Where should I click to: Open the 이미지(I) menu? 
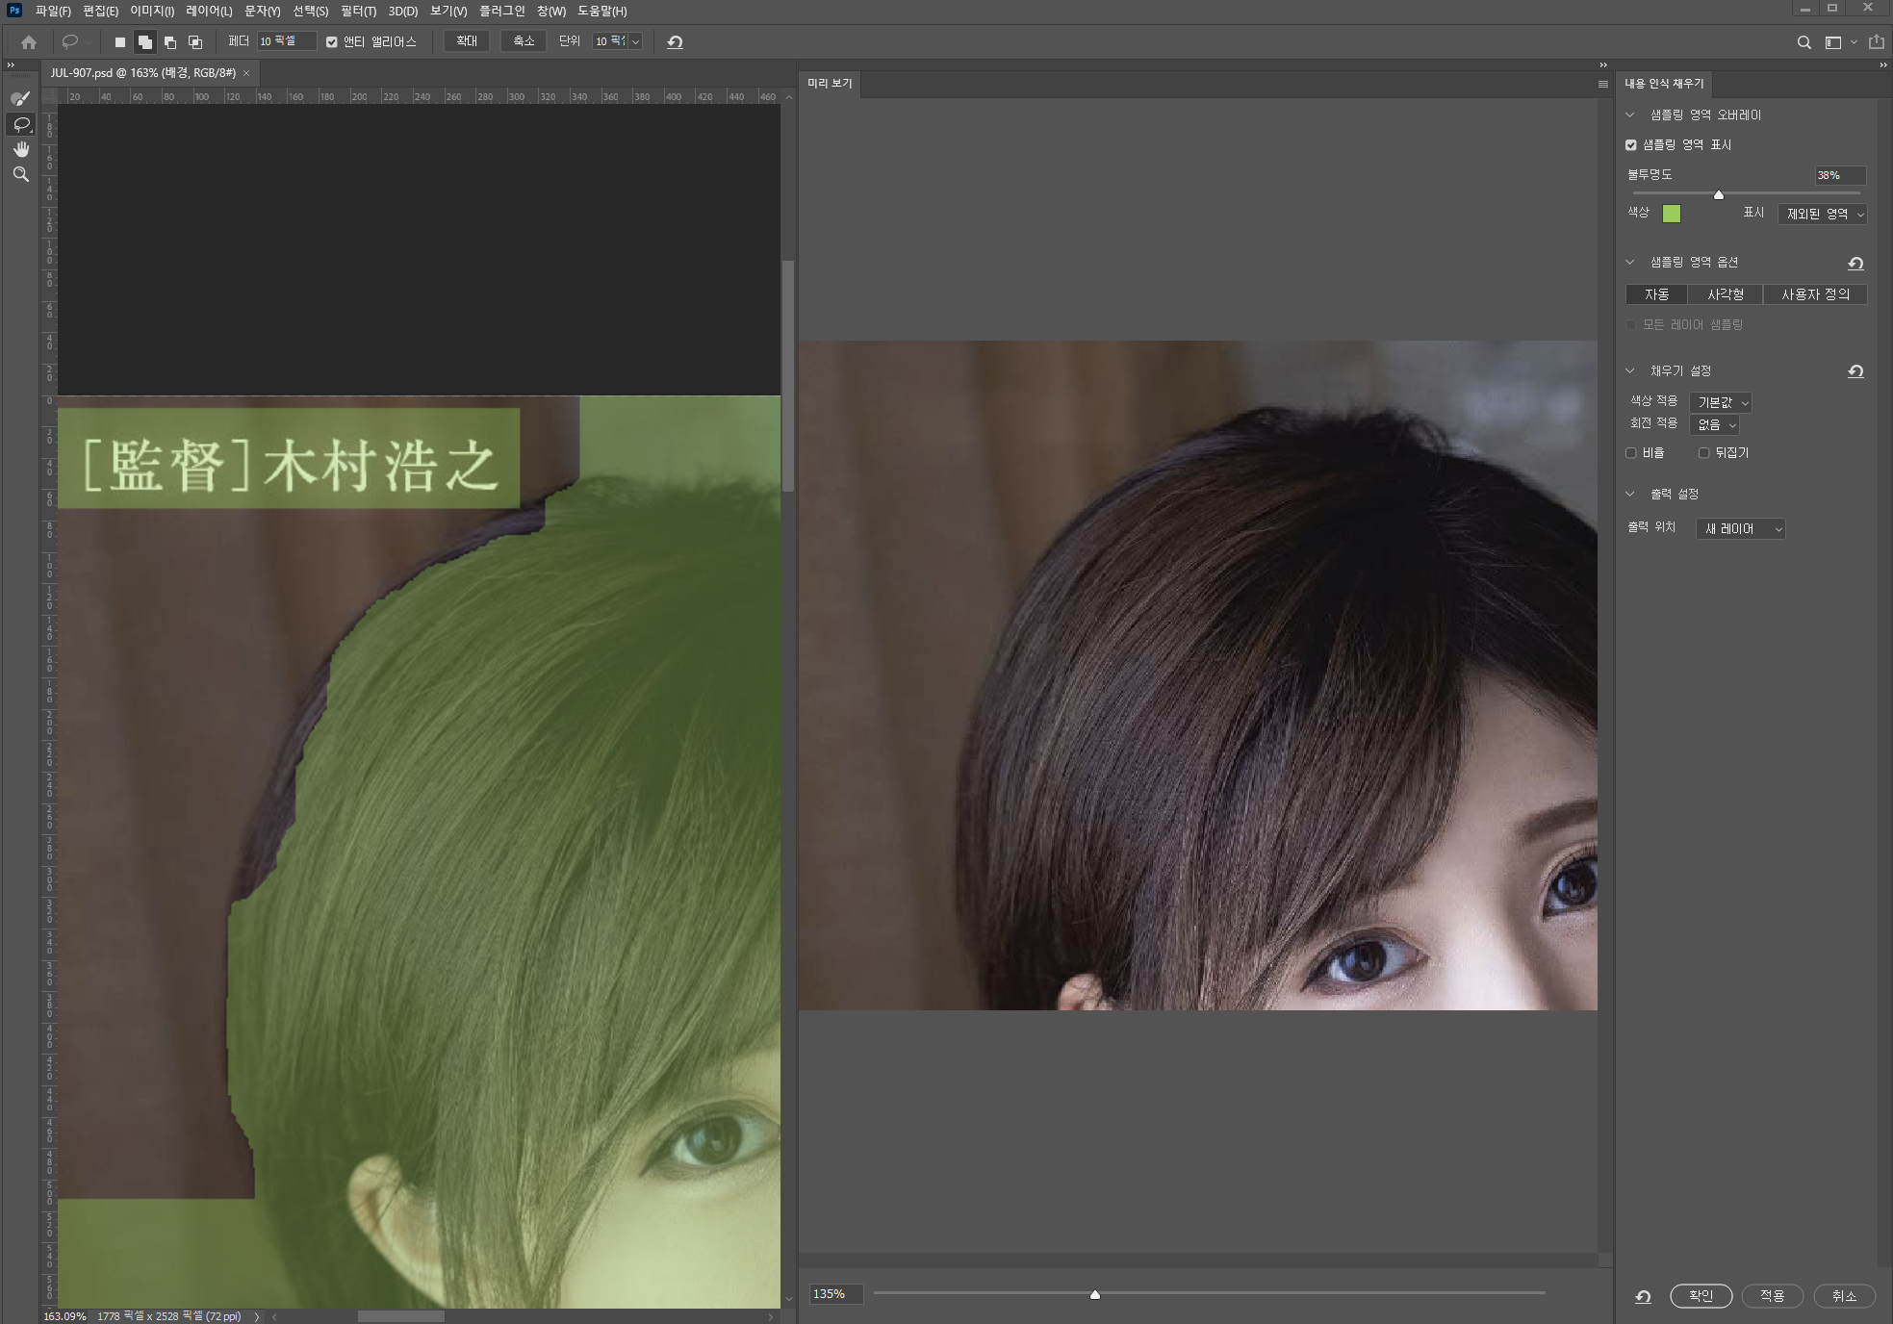click(152, 12)
